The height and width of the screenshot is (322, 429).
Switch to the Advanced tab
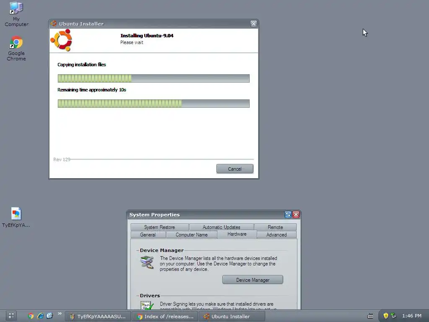click(x=277, y=235)
